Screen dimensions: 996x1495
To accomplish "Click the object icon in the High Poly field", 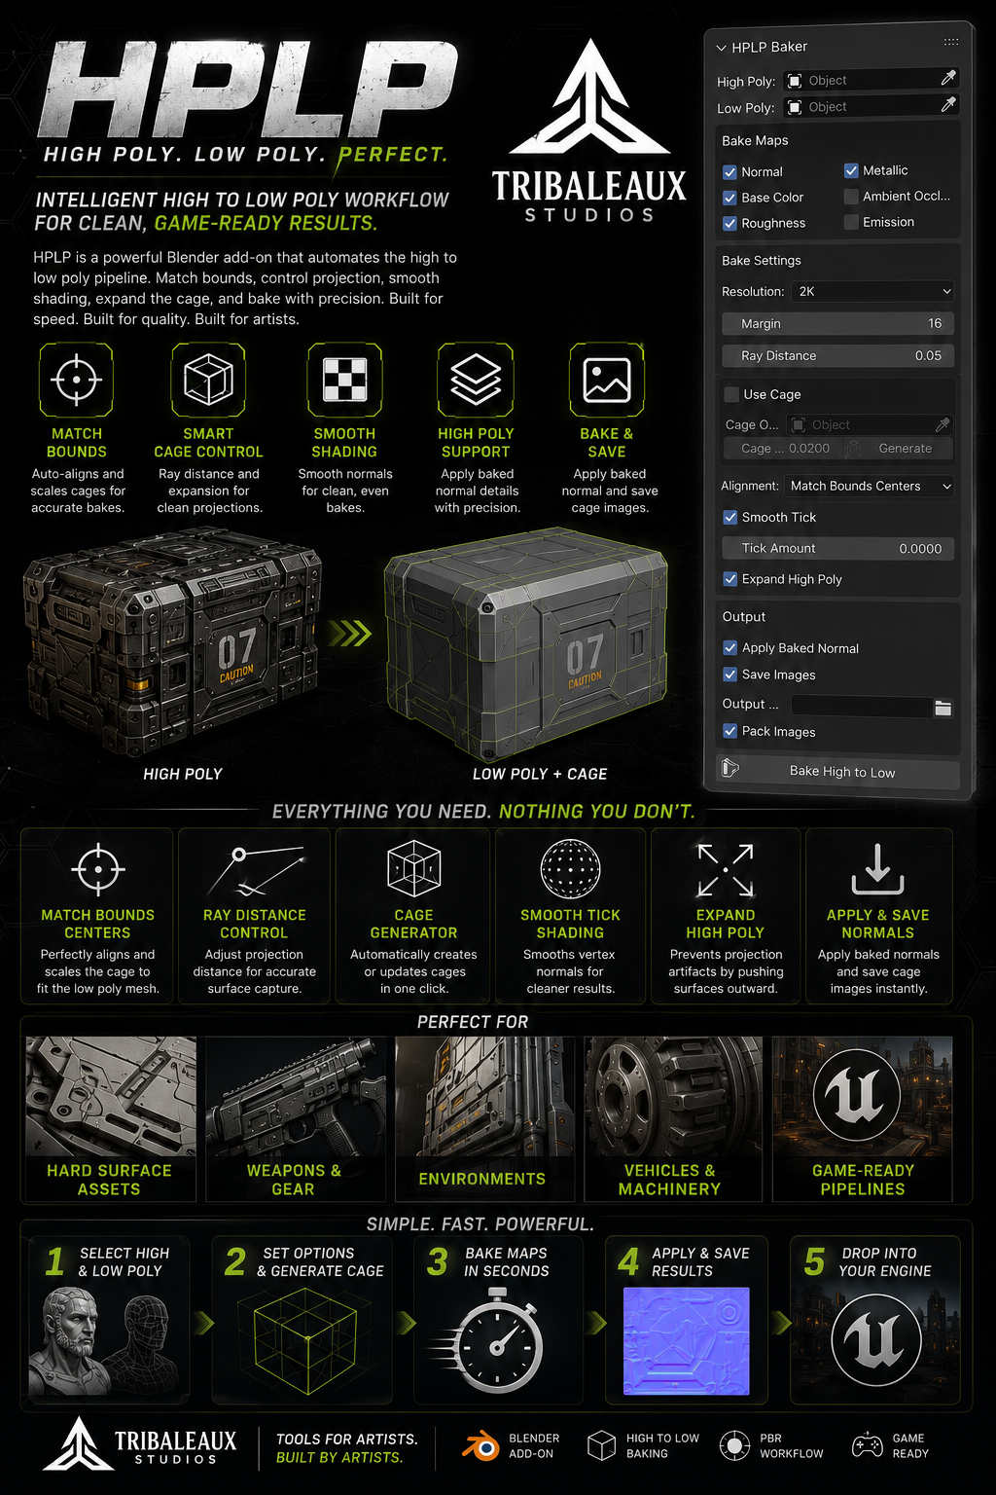I will 795,81.
